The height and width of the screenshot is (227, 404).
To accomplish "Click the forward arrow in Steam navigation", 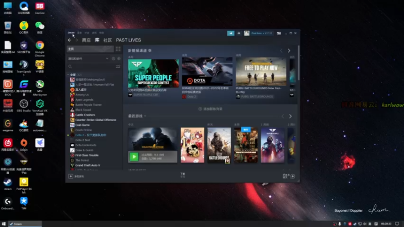I will tap(77, 40).
